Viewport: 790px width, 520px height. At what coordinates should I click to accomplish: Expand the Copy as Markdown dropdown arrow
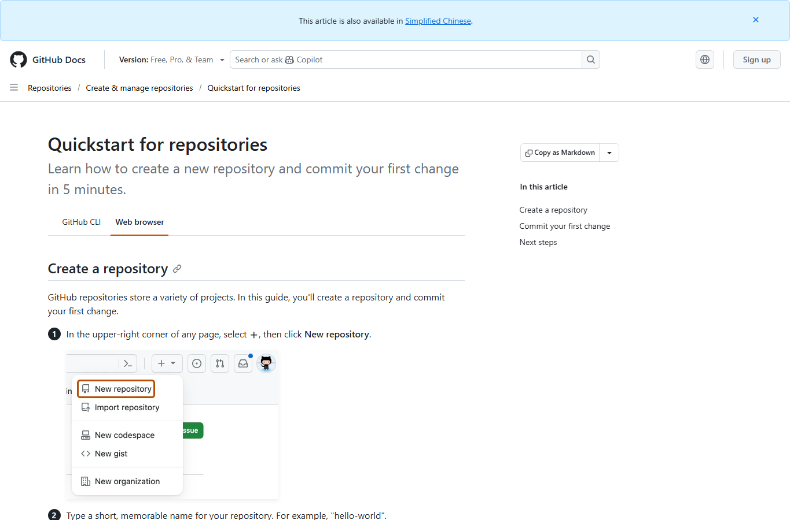click(x=609, y=153)
